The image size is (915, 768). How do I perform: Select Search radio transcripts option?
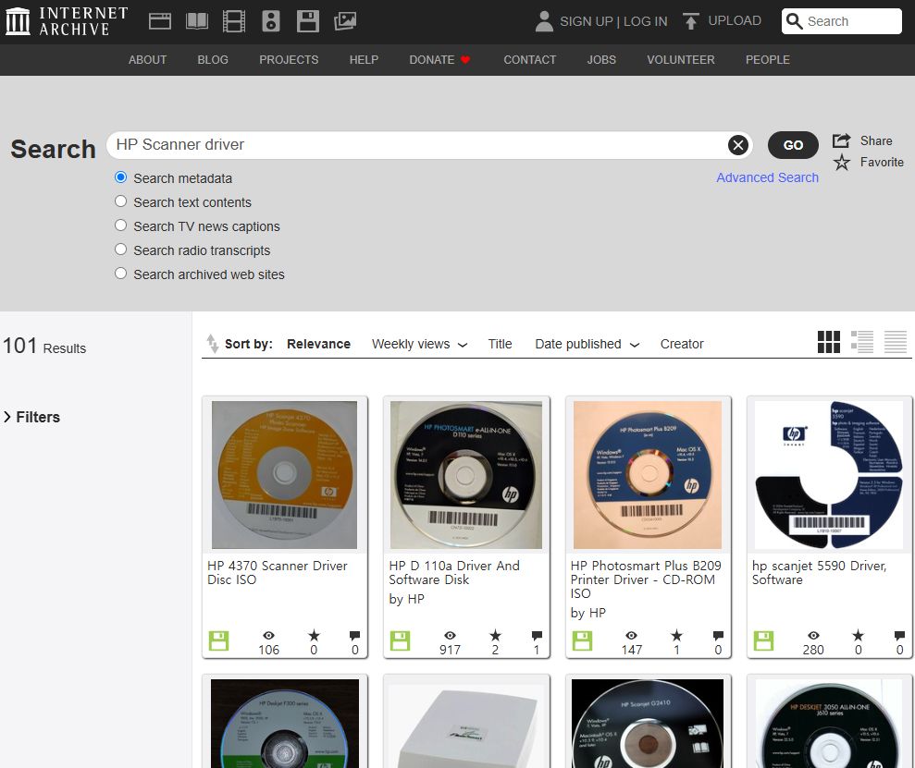(x=121, y=250)
